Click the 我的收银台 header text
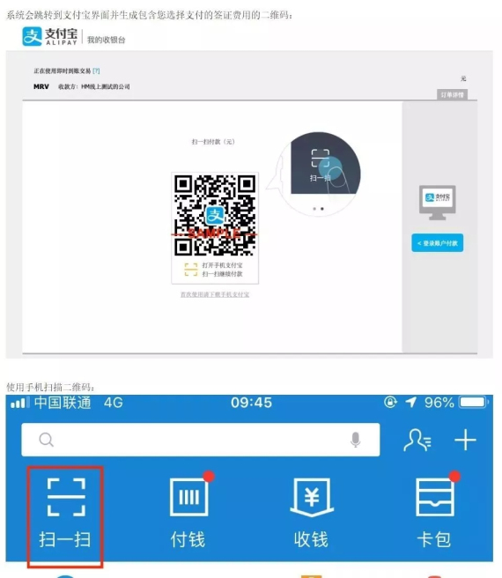This screenshot has width=502, height=578. [x=107, y=40]
